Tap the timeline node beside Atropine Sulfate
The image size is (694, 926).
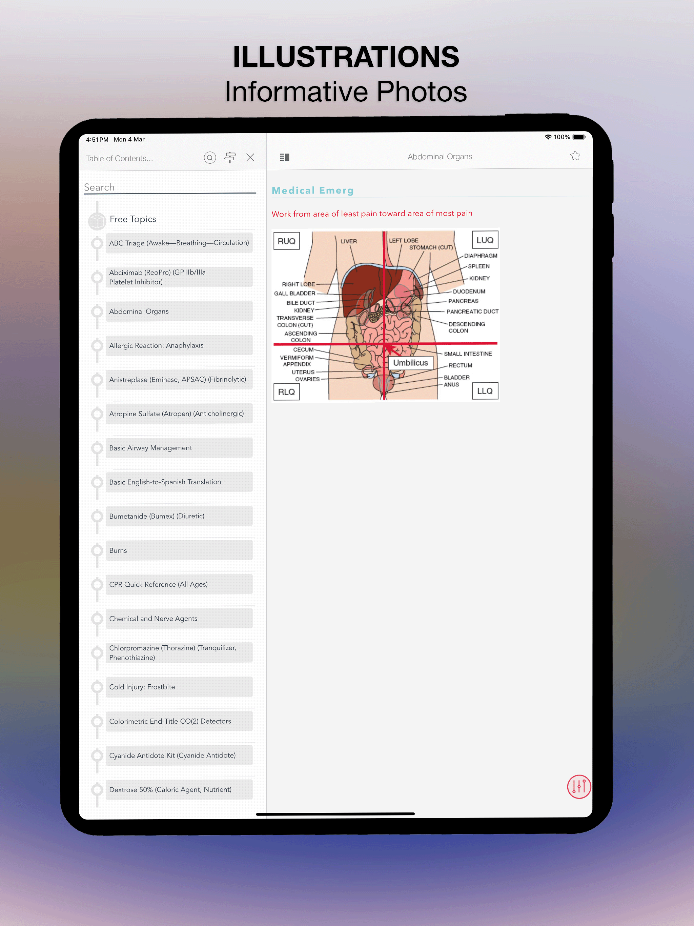pyautogui.click(x=97, y=414)
